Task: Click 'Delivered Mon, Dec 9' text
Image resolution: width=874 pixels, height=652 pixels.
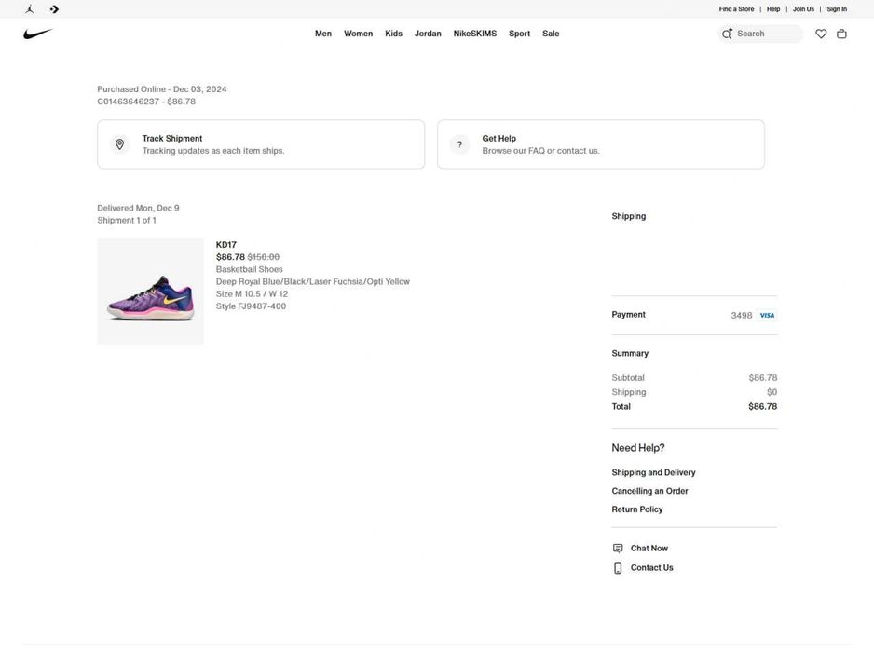Action: pyautogui.click(x=138, y=208)
